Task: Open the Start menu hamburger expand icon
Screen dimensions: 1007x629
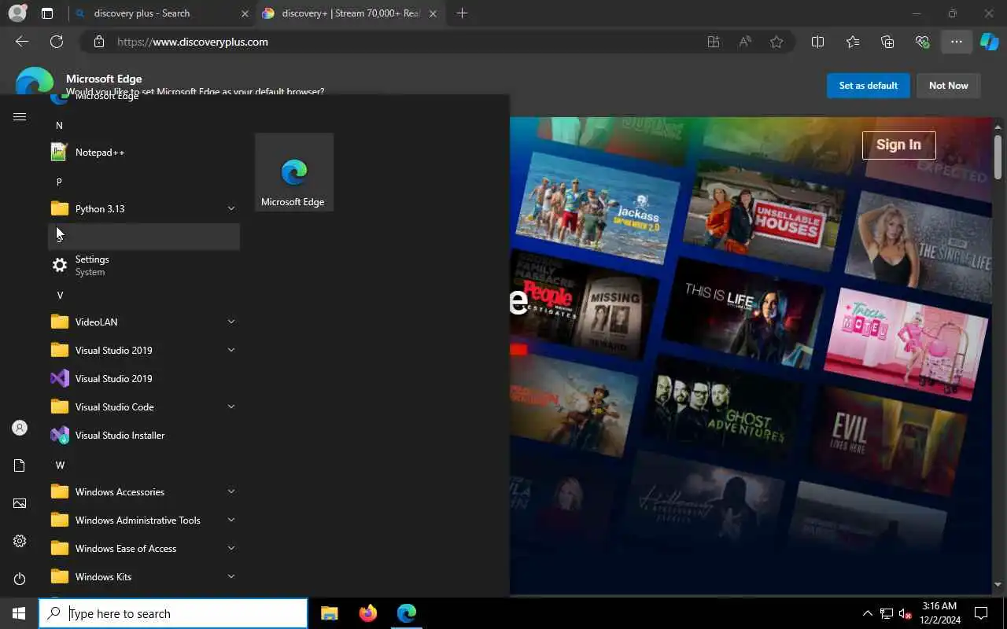Action: point(20,116)
